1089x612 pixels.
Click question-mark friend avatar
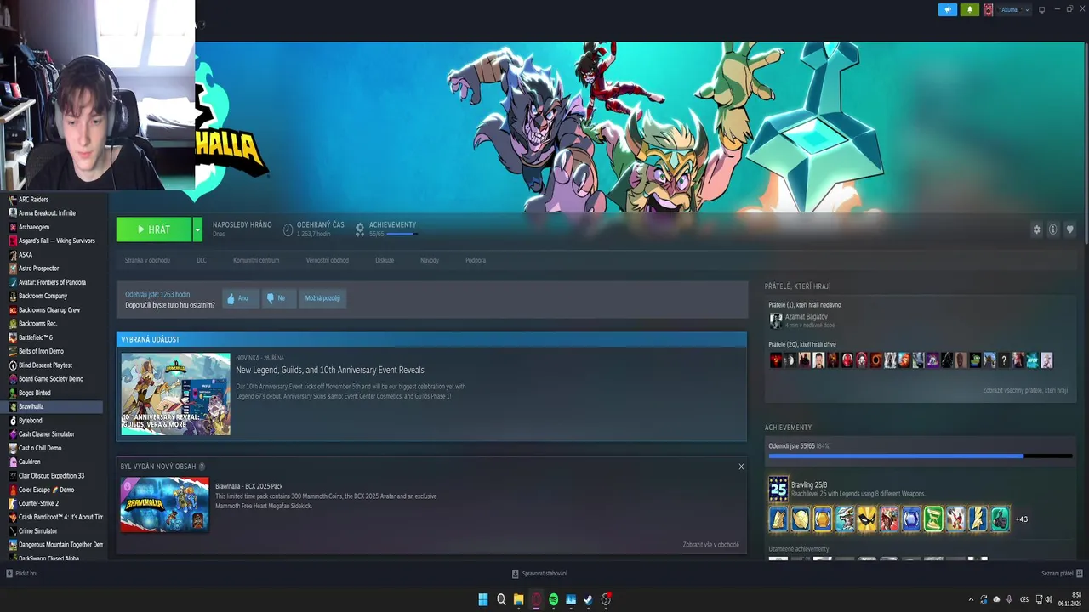point(1004,360)
